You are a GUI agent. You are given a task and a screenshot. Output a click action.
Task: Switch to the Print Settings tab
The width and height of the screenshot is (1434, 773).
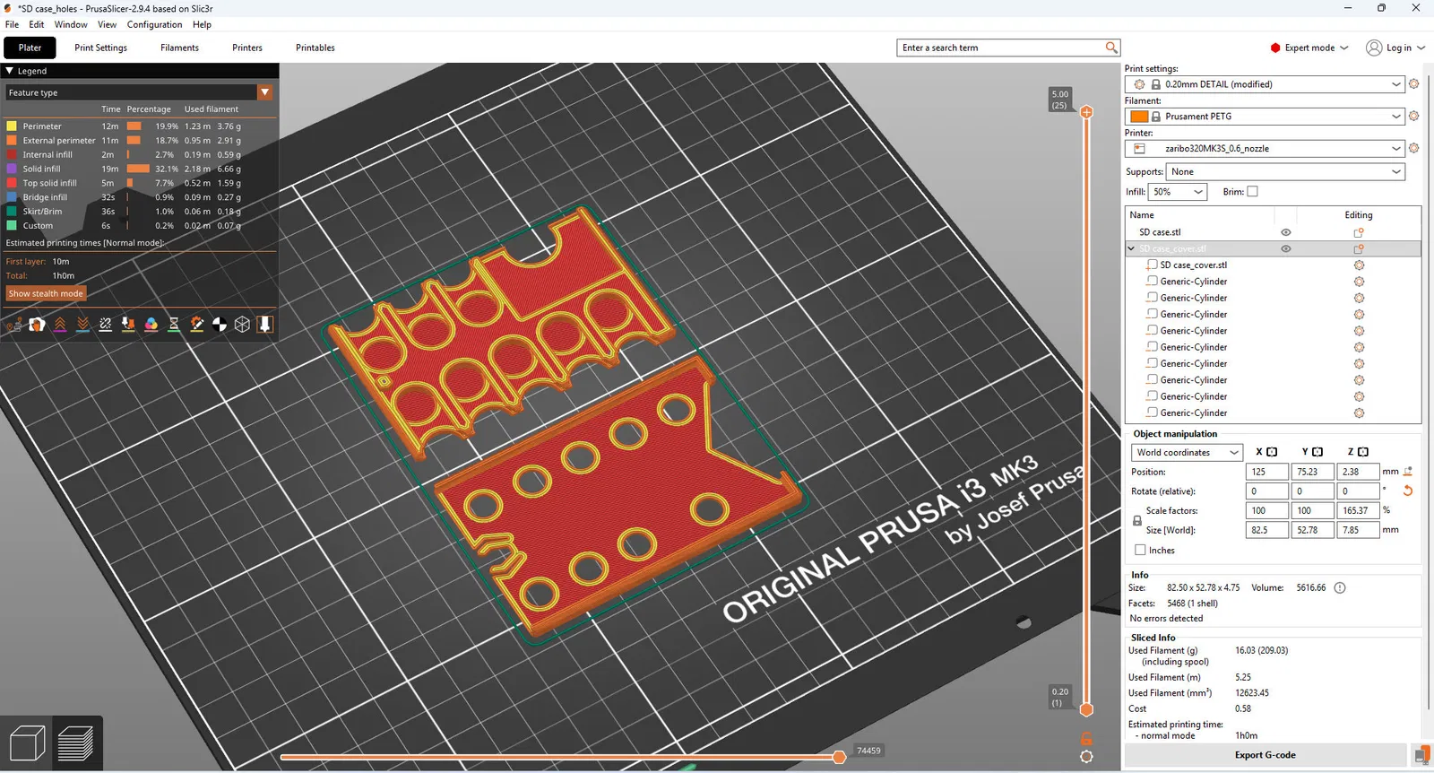pyautogui.click(x=100, y=48)
